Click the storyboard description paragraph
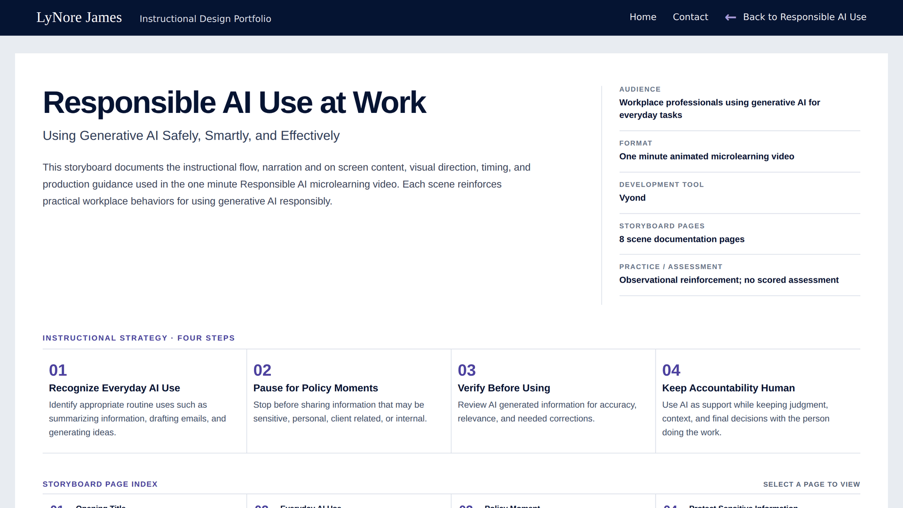 tap(287, 184)
